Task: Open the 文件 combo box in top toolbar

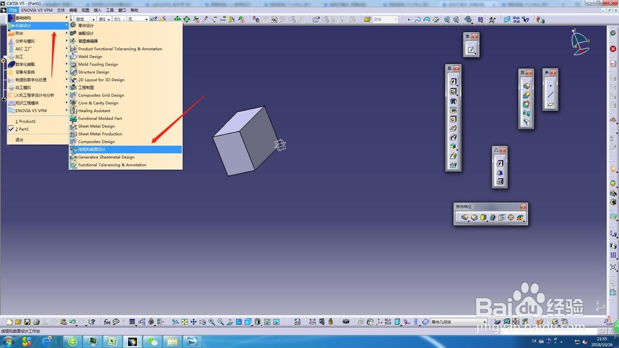Action: [385, 19]
